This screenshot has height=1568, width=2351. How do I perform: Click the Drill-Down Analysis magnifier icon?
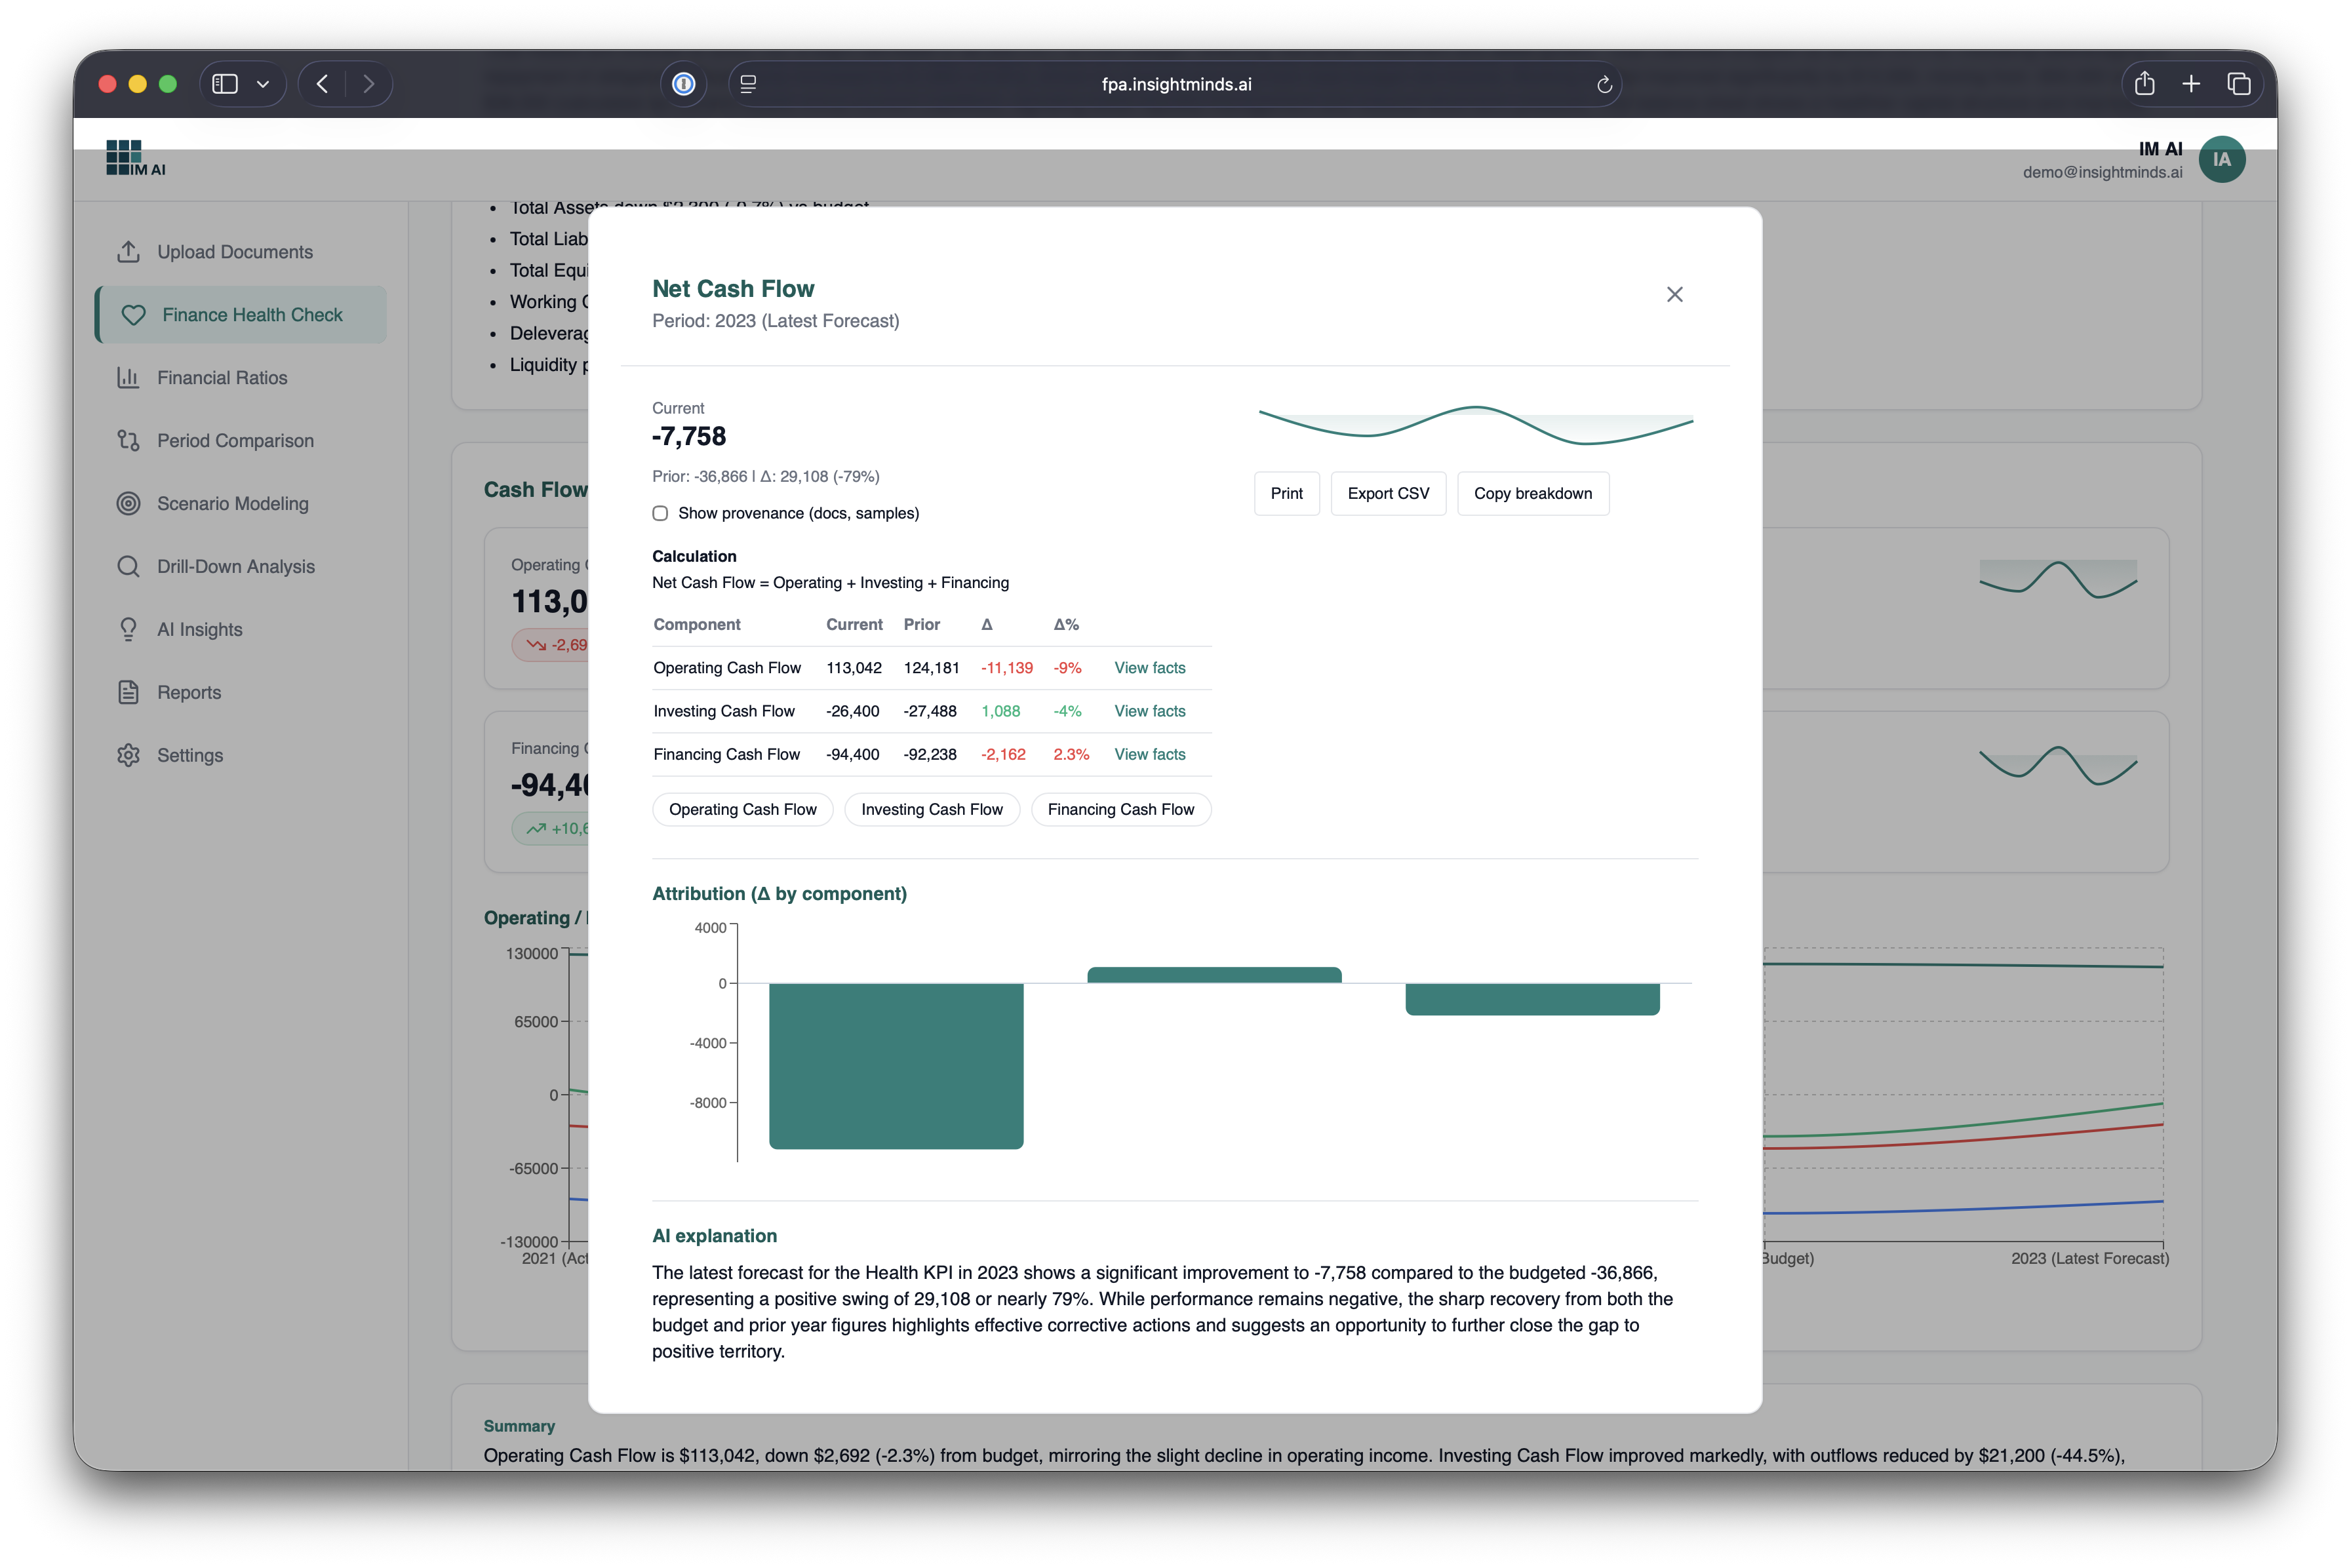(128, 567)
